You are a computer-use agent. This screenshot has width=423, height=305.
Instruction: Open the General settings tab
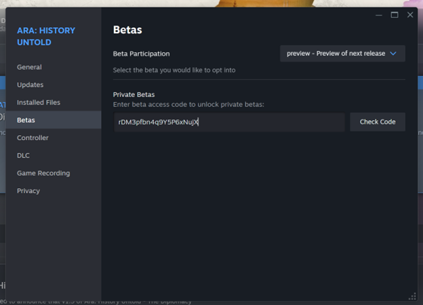29,67
